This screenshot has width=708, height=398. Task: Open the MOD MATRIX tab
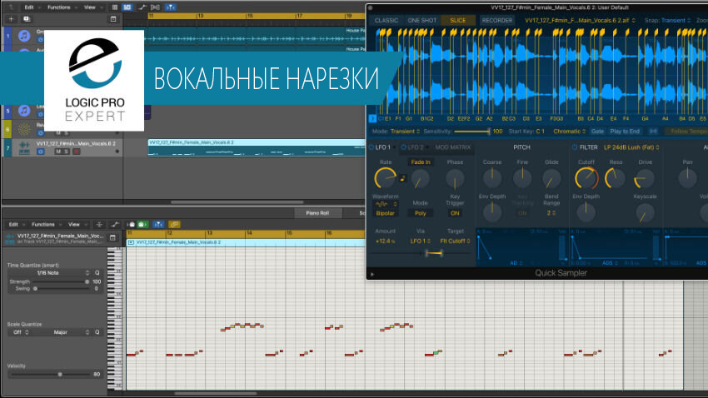tap(453, 147)
